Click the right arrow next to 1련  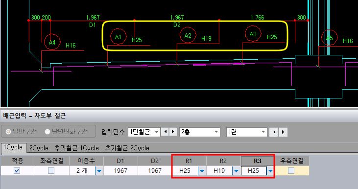point(283,132)
